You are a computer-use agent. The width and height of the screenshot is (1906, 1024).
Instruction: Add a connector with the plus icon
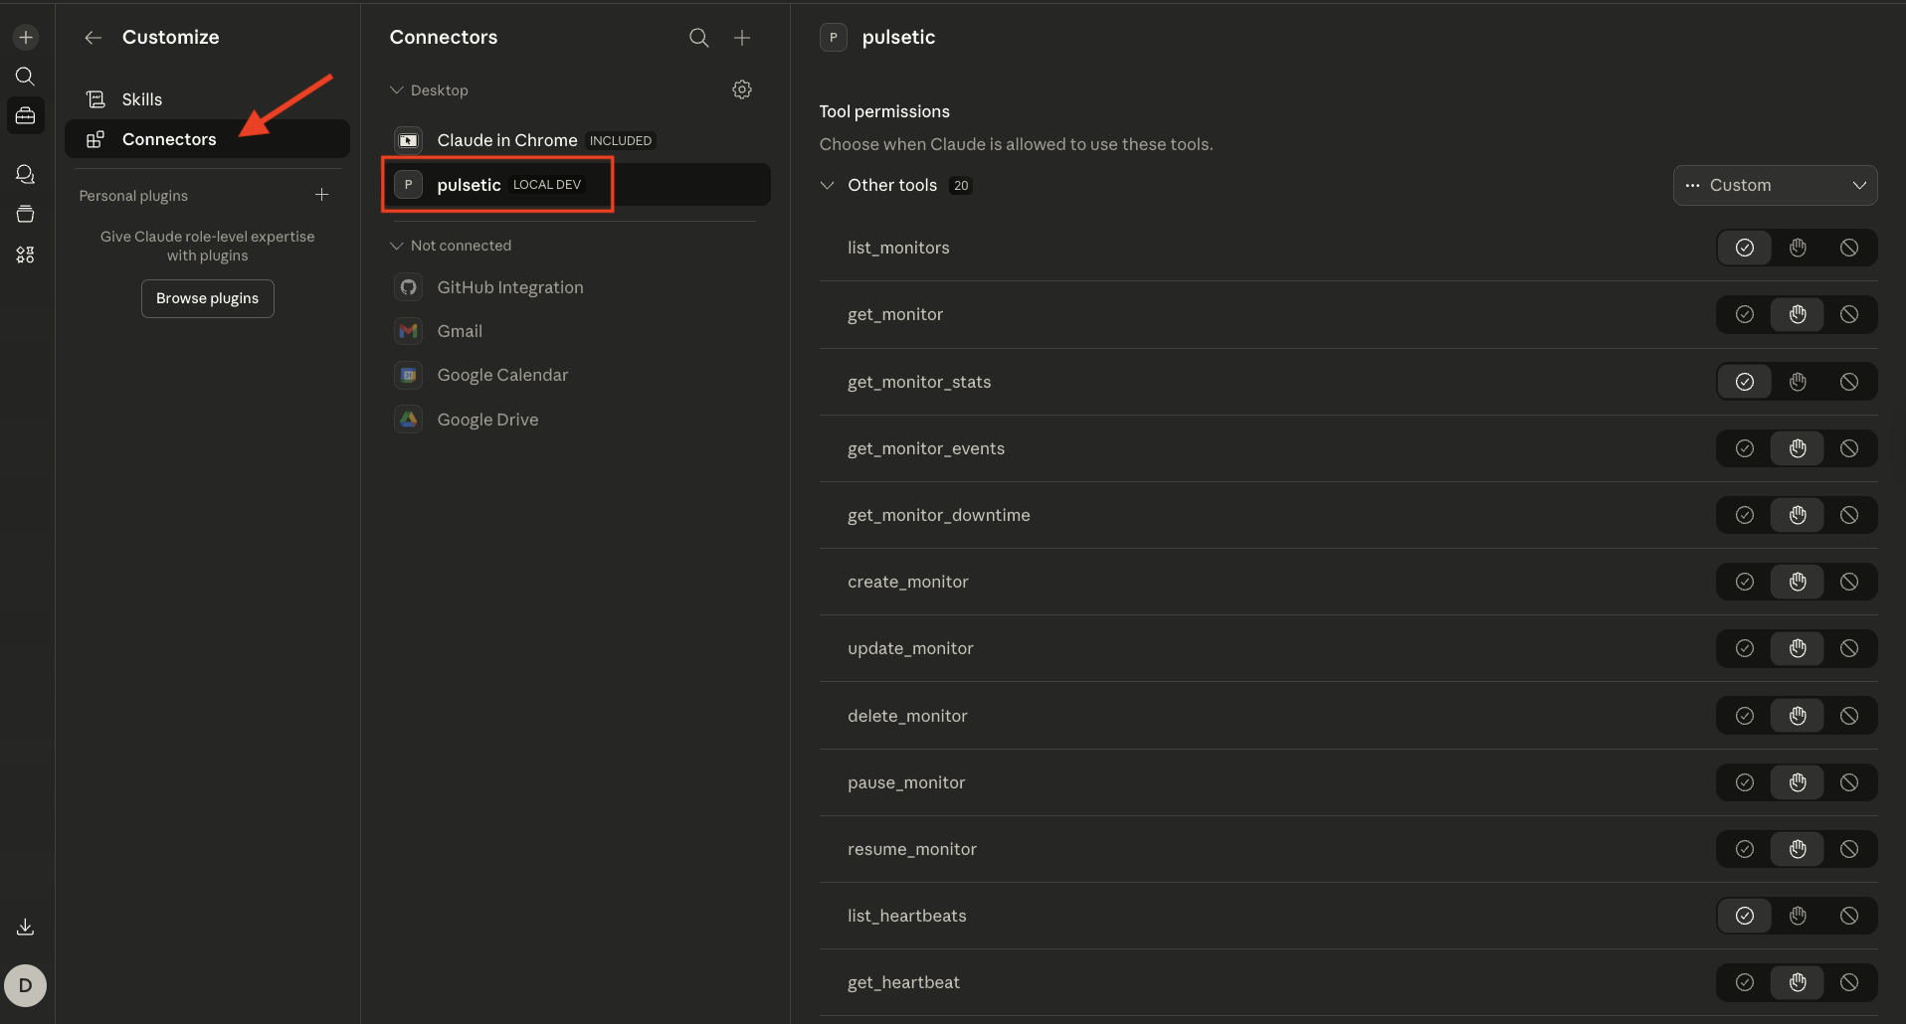[742, 38]
